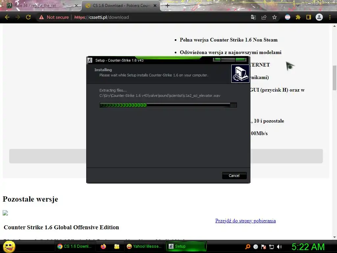The height and width of the screenshot is (253, 337).
Task: Click the tray smiley messenger icon
Action: [x=255, y=246]
